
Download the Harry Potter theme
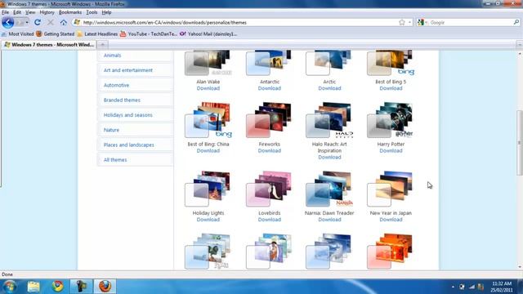coord(391,150)
